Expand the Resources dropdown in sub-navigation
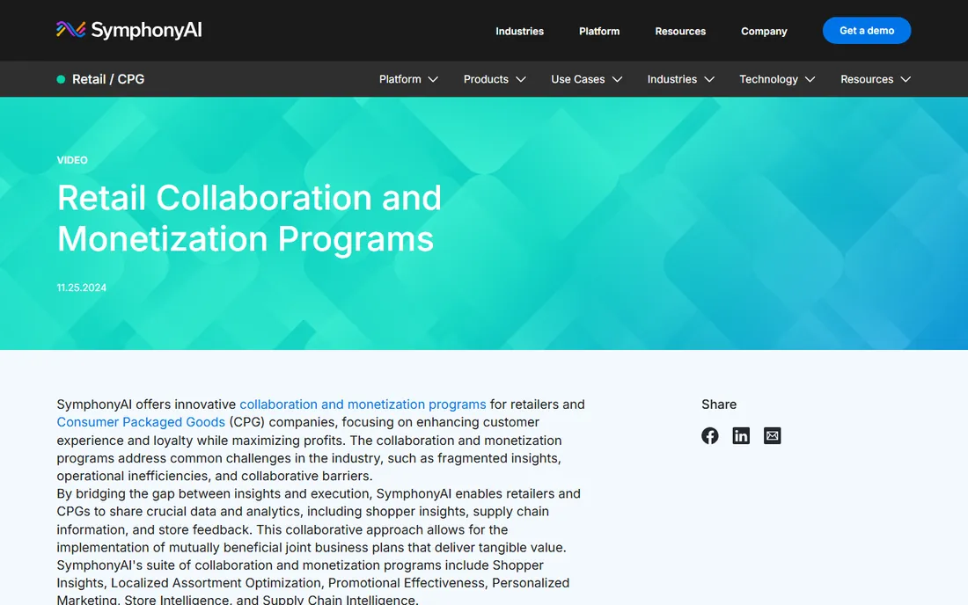Viewport: 968px width, 605px height. click(x=876, y=79)
